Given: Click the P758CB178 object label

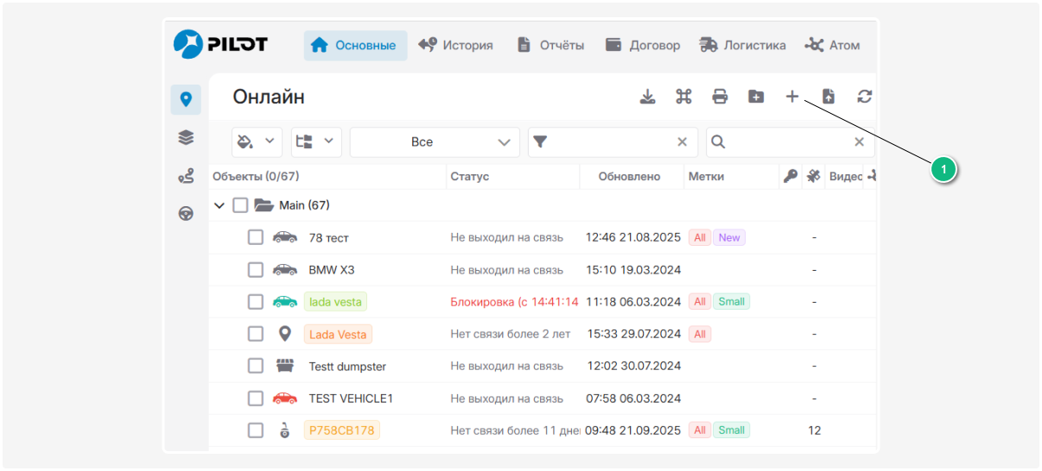Looking at the screenshot, I should point(341,430).
